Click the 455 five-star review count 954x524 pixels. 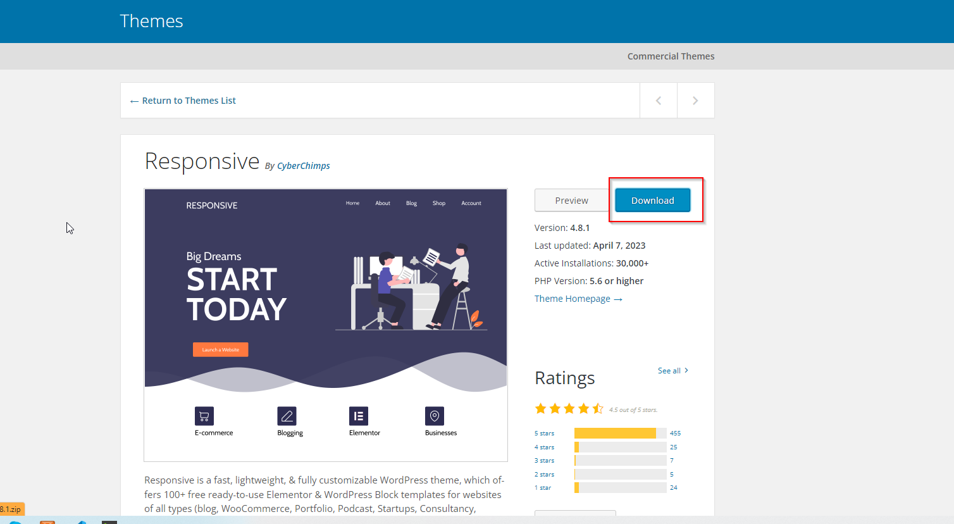tap(676, 434)
